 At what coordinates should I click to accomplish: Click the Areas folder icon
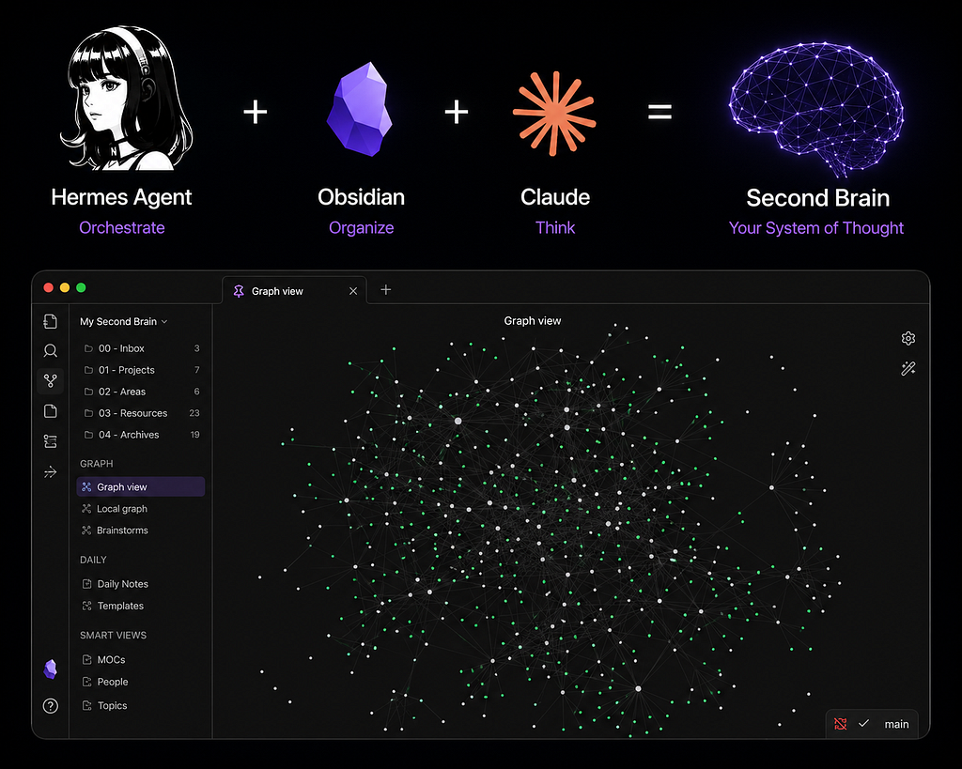point(88,392)
